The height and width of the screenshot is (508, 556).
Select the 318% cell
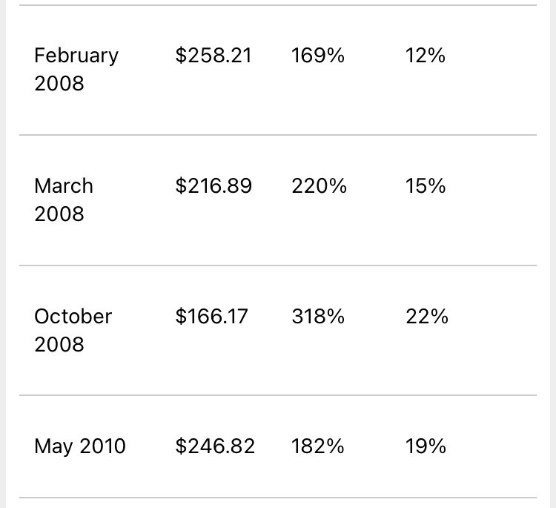[x=318, y=316]
